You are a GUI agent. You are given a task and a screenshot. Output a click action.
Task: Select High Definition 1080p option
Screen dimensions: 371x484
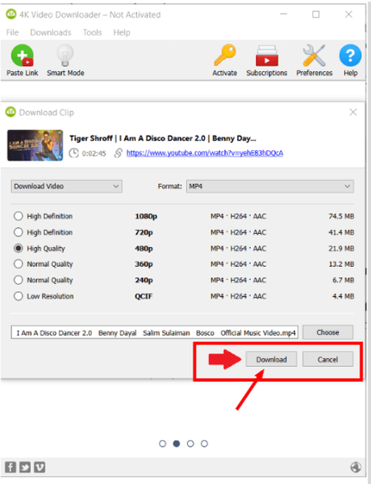coord(19,216)
